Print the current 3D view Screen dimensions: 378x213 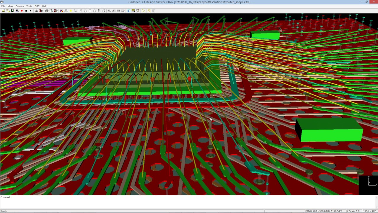47,11
